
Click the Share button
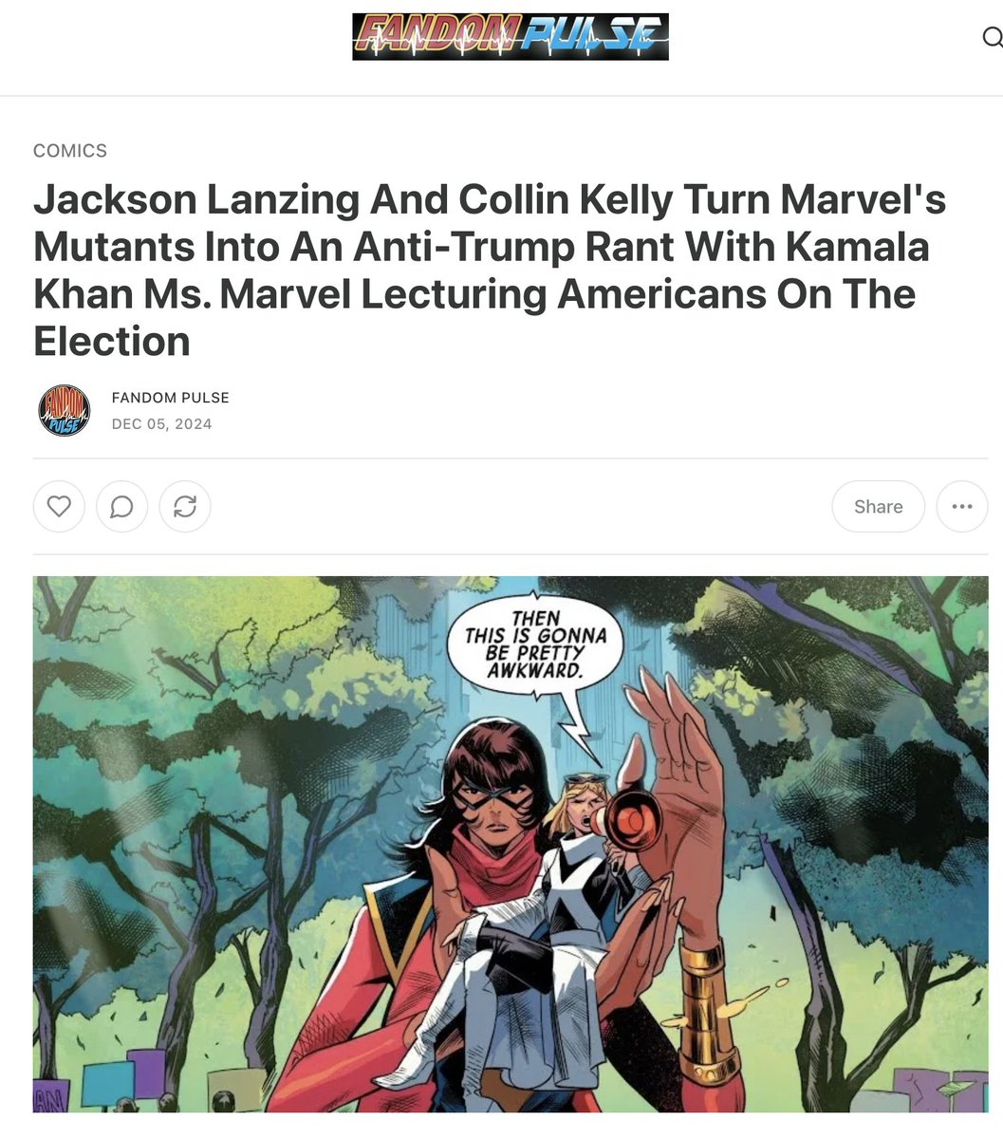878,506
